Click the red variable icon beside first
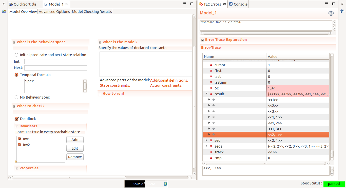The image size is (346, 188). coord(211,71)
